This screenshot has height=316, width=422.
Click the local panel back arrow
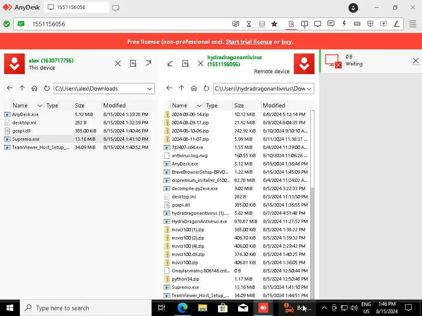[10, 88]
